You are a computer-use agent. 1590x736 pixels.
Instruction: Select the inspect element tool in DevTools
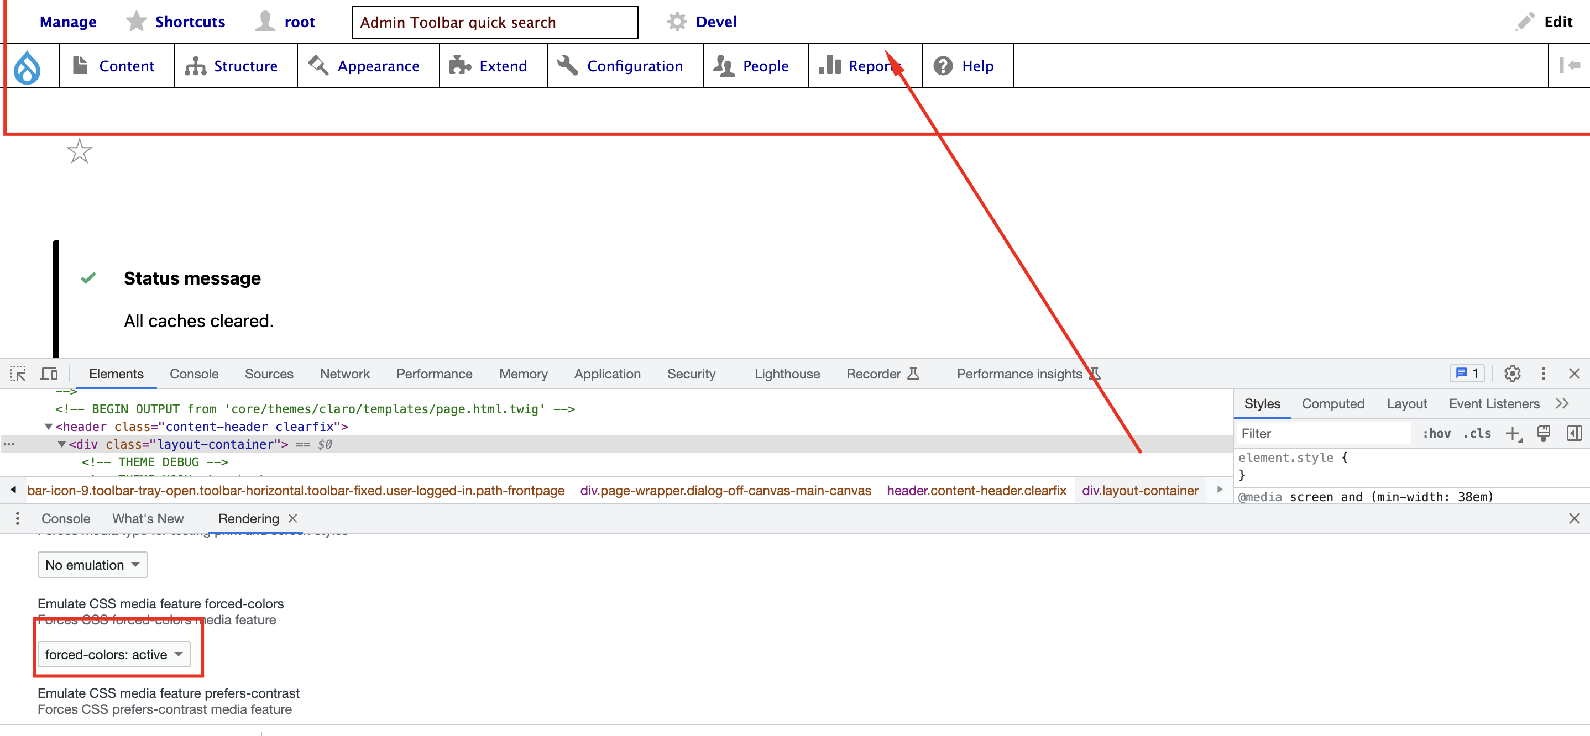click(17, 373)
